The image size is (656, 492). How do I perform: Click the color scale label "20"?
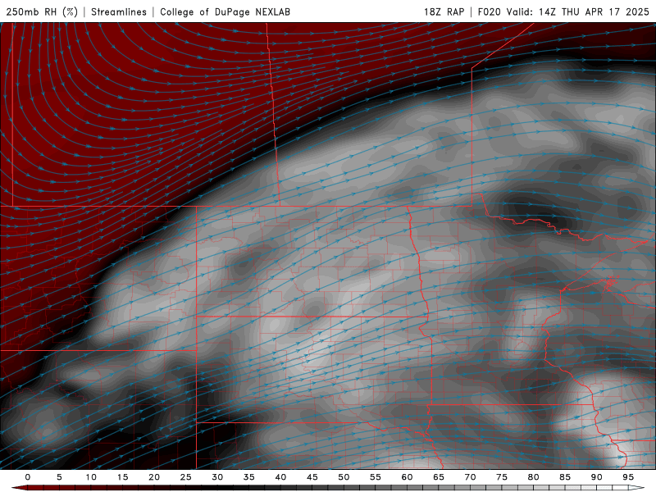pos(154,477)
